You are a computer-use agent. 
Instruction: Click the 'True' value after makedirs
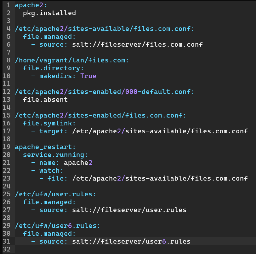88,76
